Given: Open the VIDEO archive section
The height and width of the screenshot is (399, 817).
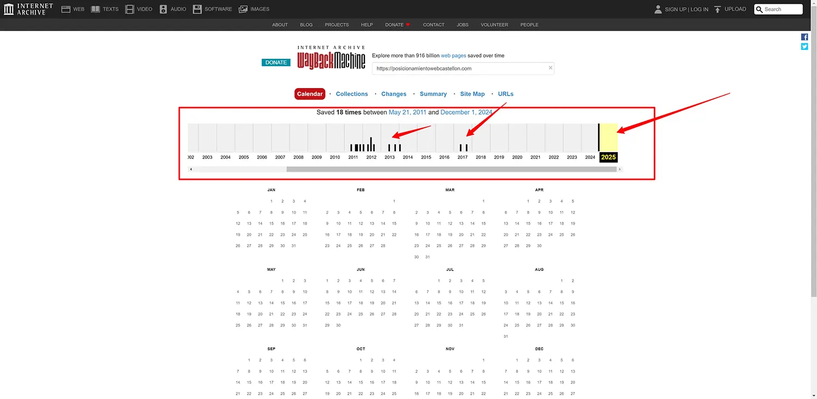Looking at the screenshot, I should [x=138, y=9].
